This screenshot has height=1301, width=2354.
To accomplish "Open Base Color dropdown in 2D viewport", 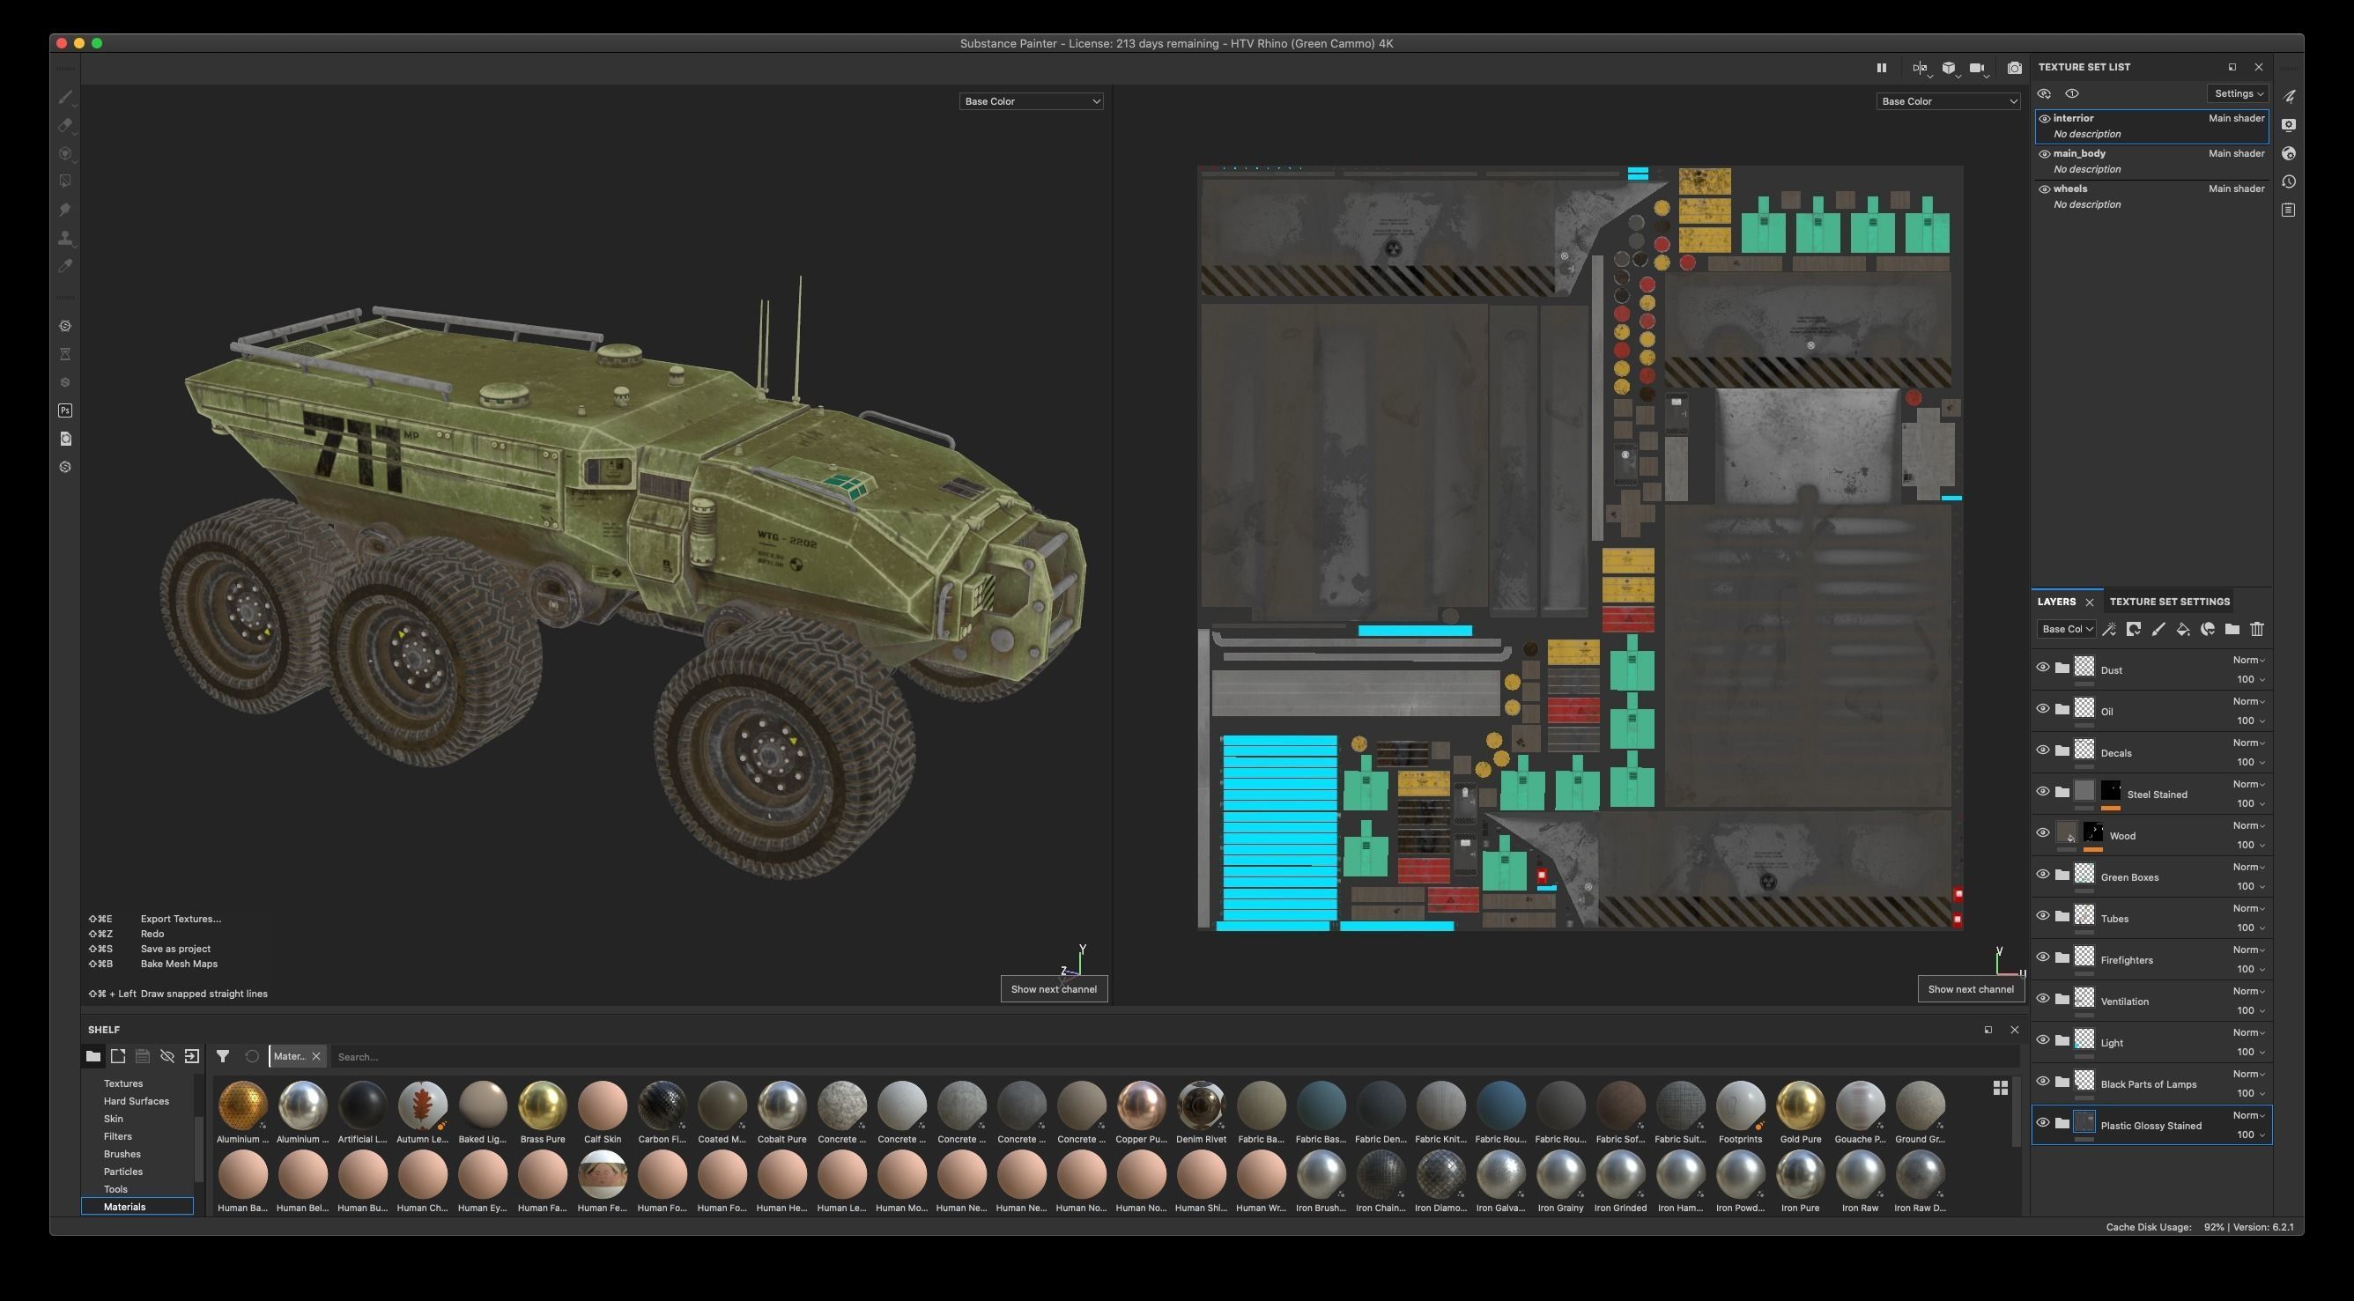I will point(1947,101).
